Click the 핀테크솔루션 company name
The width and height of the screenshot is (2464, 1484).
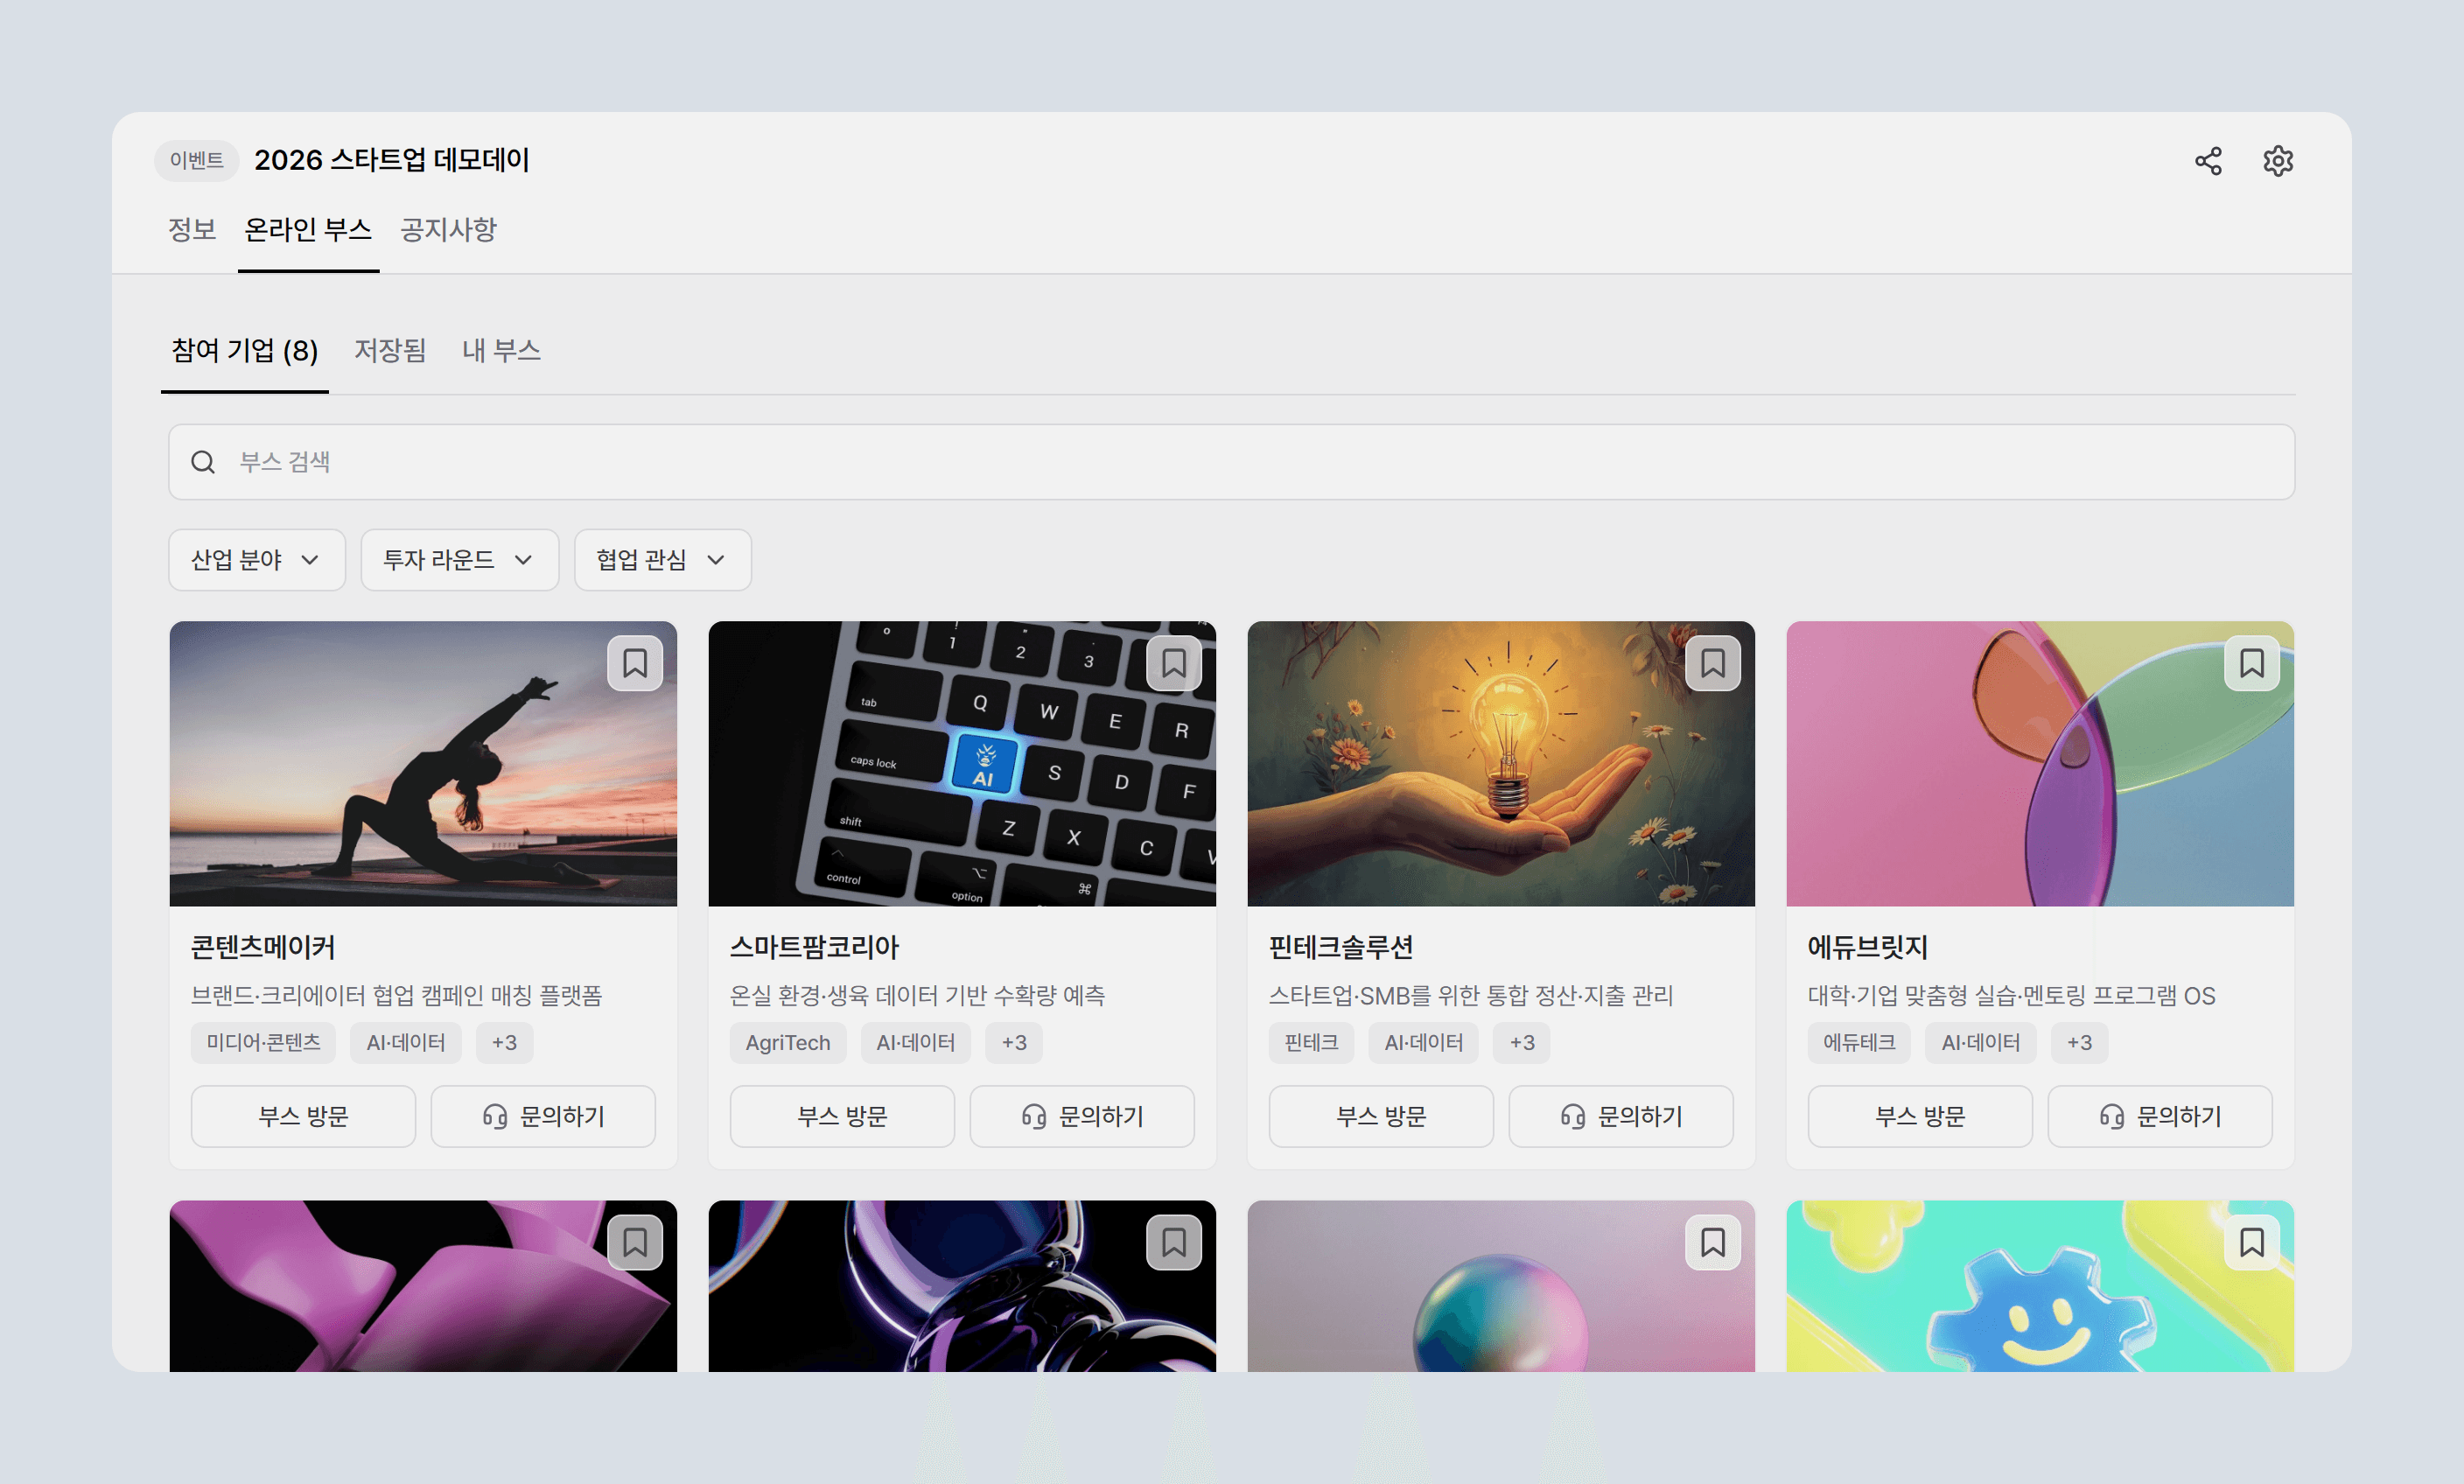[x=1341, y=947]
